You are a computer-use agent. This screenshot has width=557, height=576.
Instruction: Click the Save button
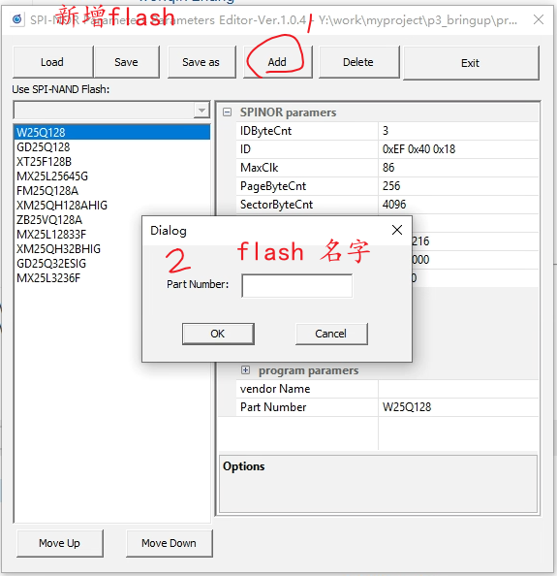(x=127, y=62)
